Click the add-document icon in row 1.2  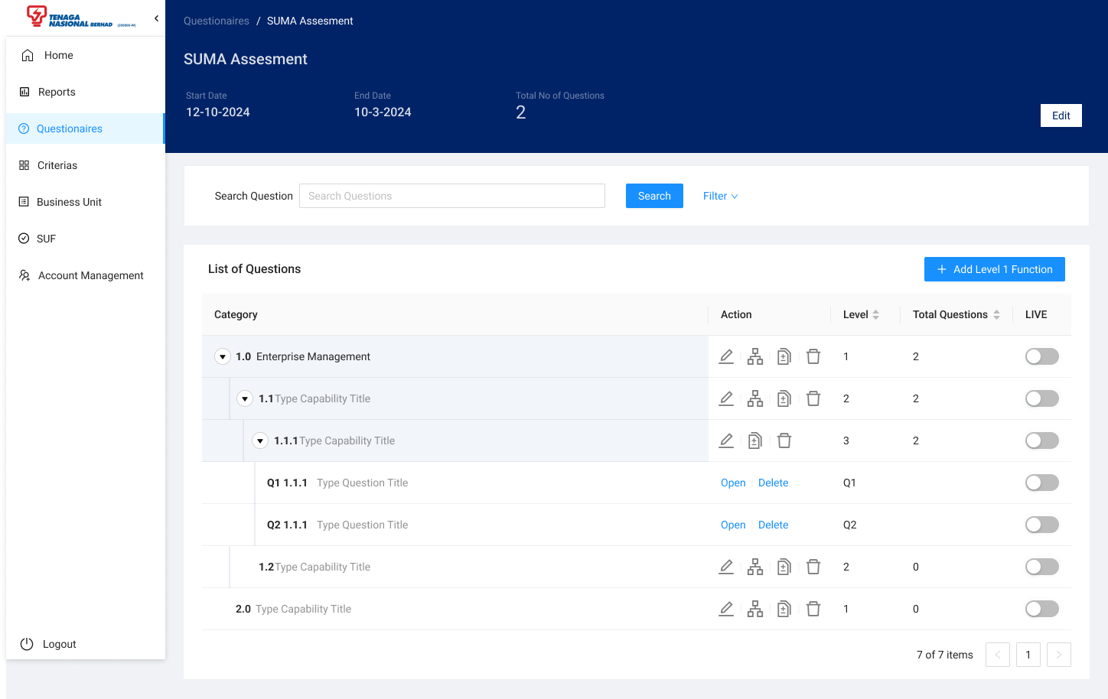point(784,567)
